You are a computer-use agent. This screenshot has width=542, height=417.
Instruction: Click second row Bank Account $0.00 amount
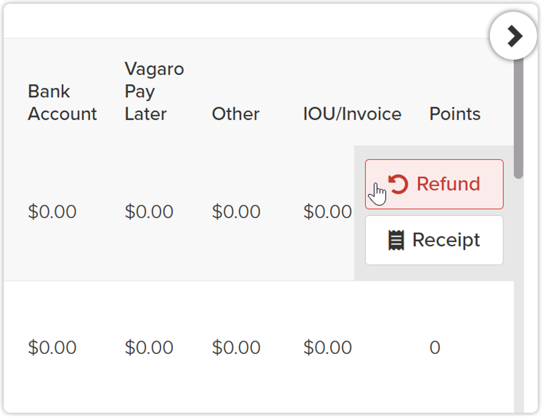[52, 347]
